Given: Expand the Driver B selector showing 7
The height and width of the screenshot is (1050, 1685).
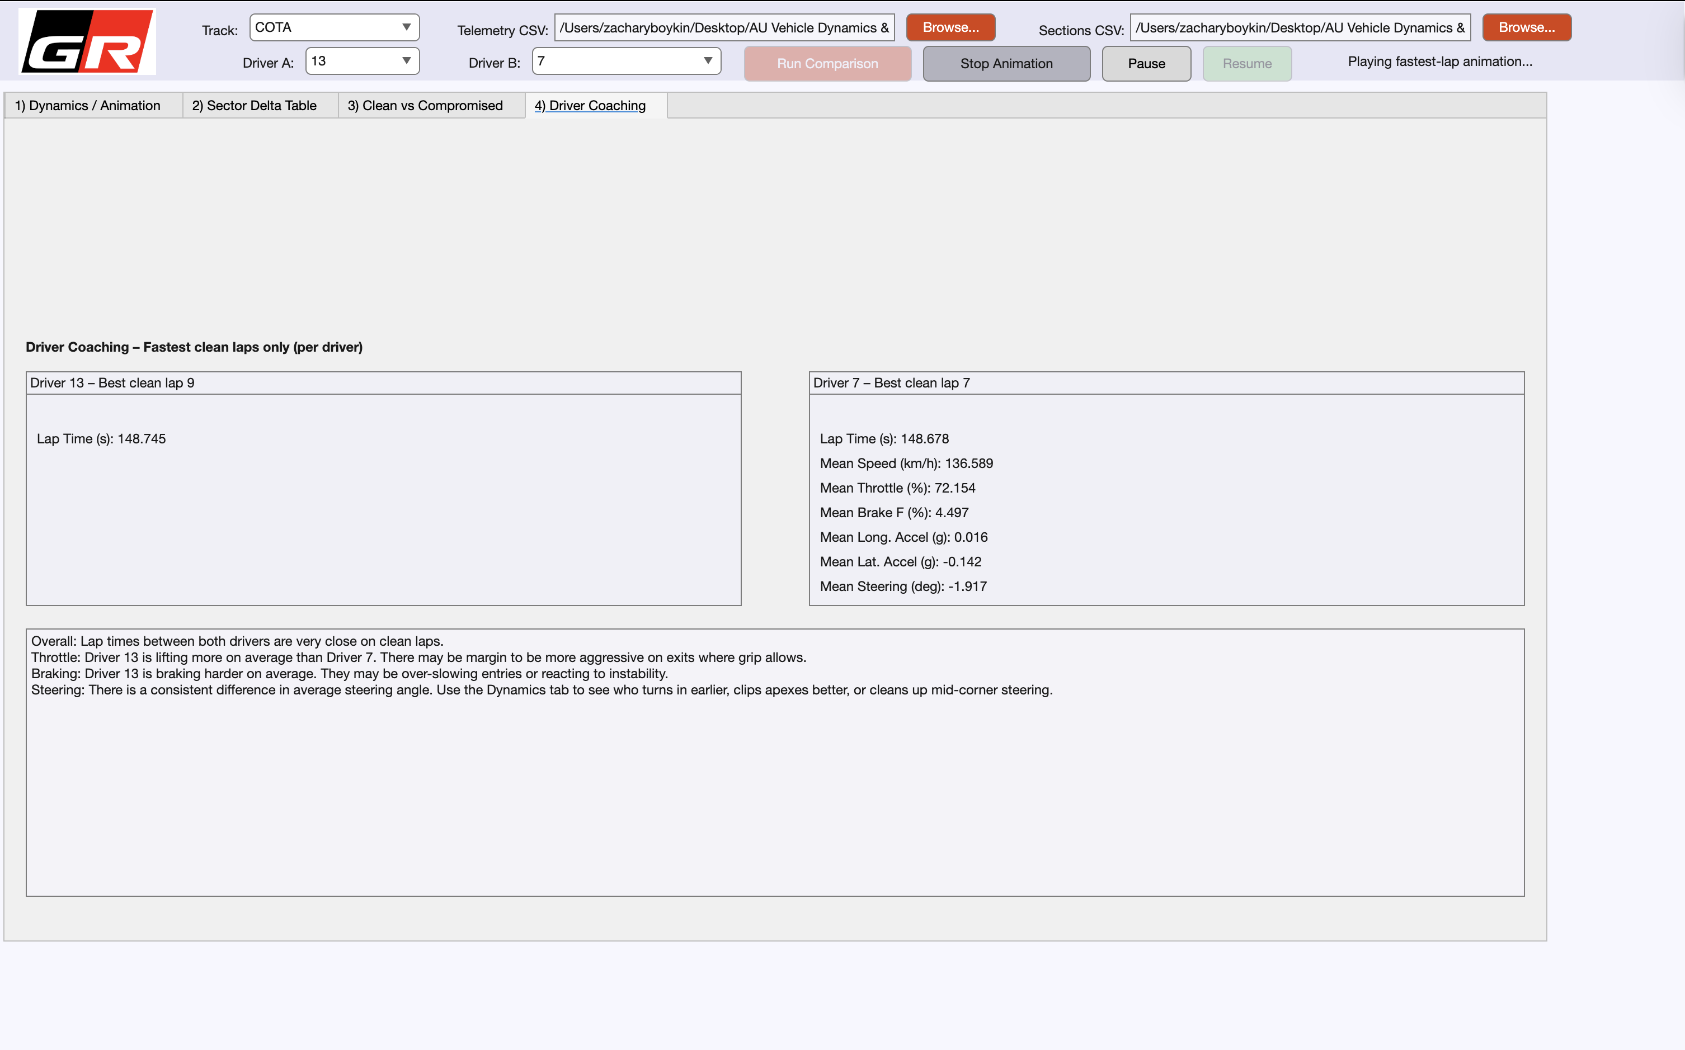Looking at the screenshot, I should (x=626, y=61).
